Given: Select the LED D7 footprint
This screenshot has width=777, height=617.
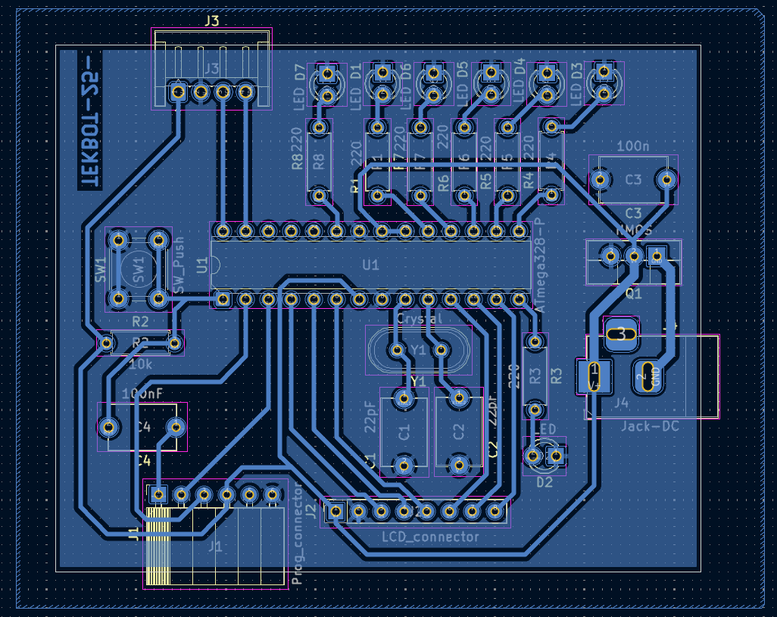Looking at the screenshot, I should point(327,84).
